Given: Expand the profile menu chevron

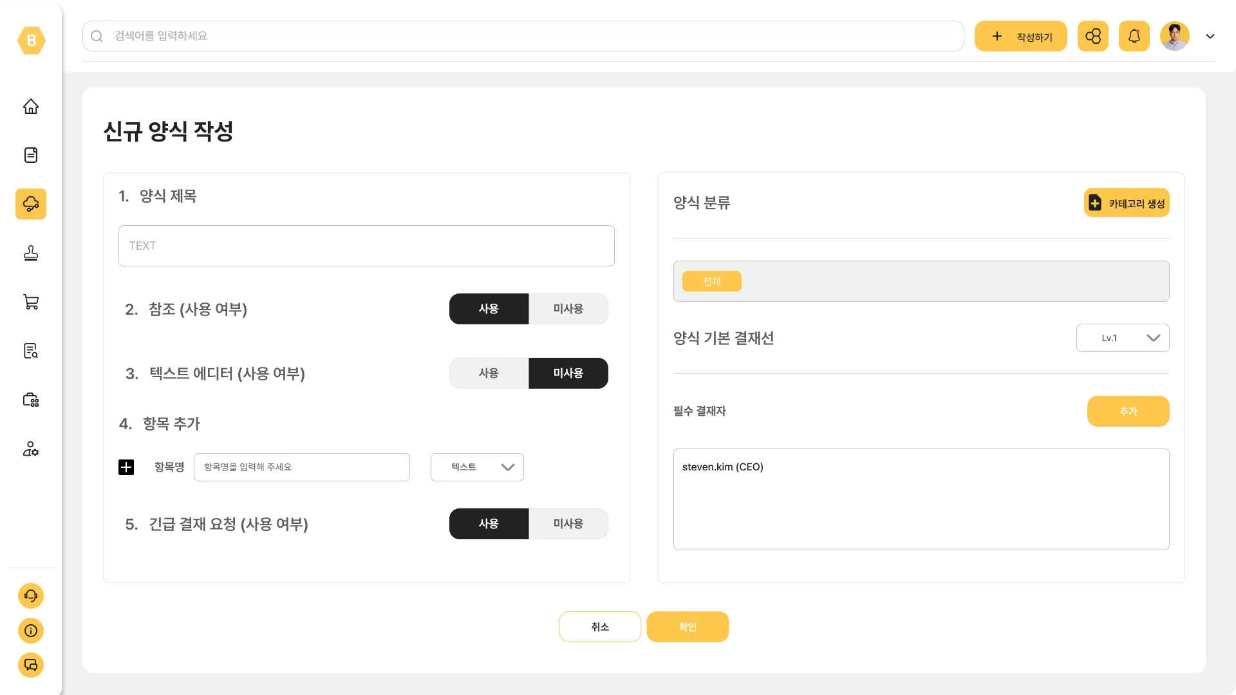Looking at the screenshot, I should [x=1210, y=36].
